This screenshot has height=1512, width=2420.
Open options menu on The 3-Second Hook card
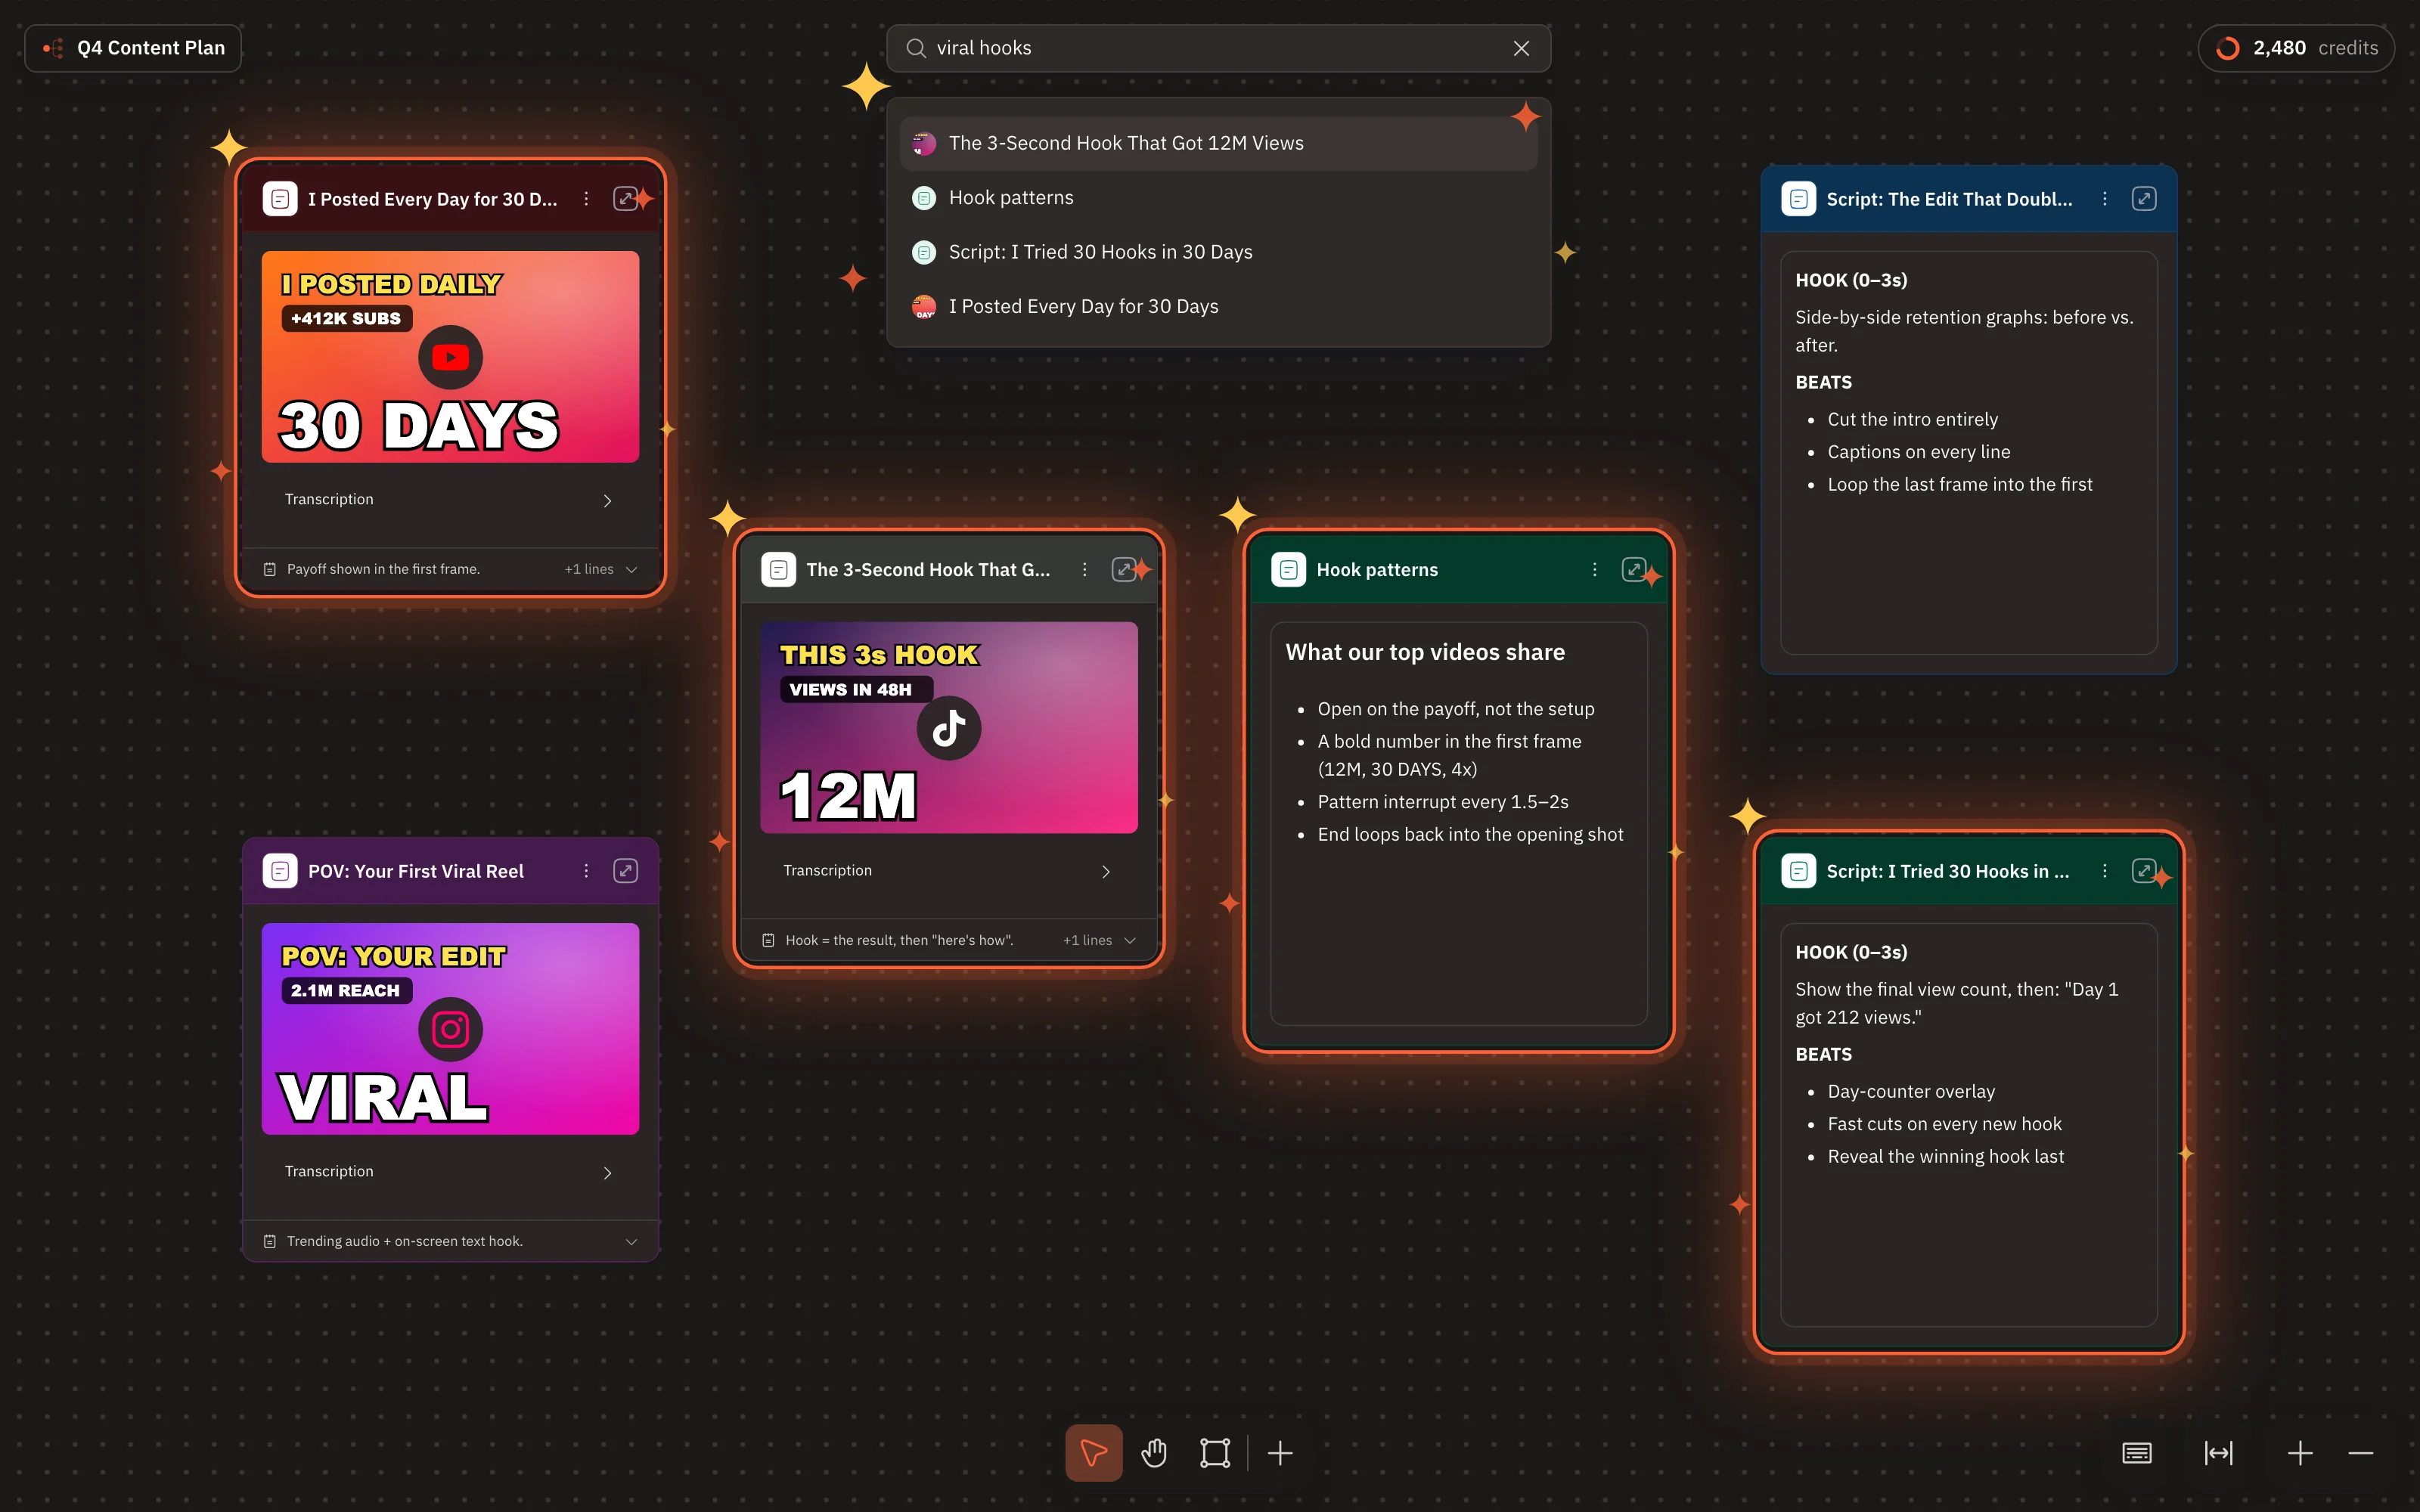(x=1084, y=569)
